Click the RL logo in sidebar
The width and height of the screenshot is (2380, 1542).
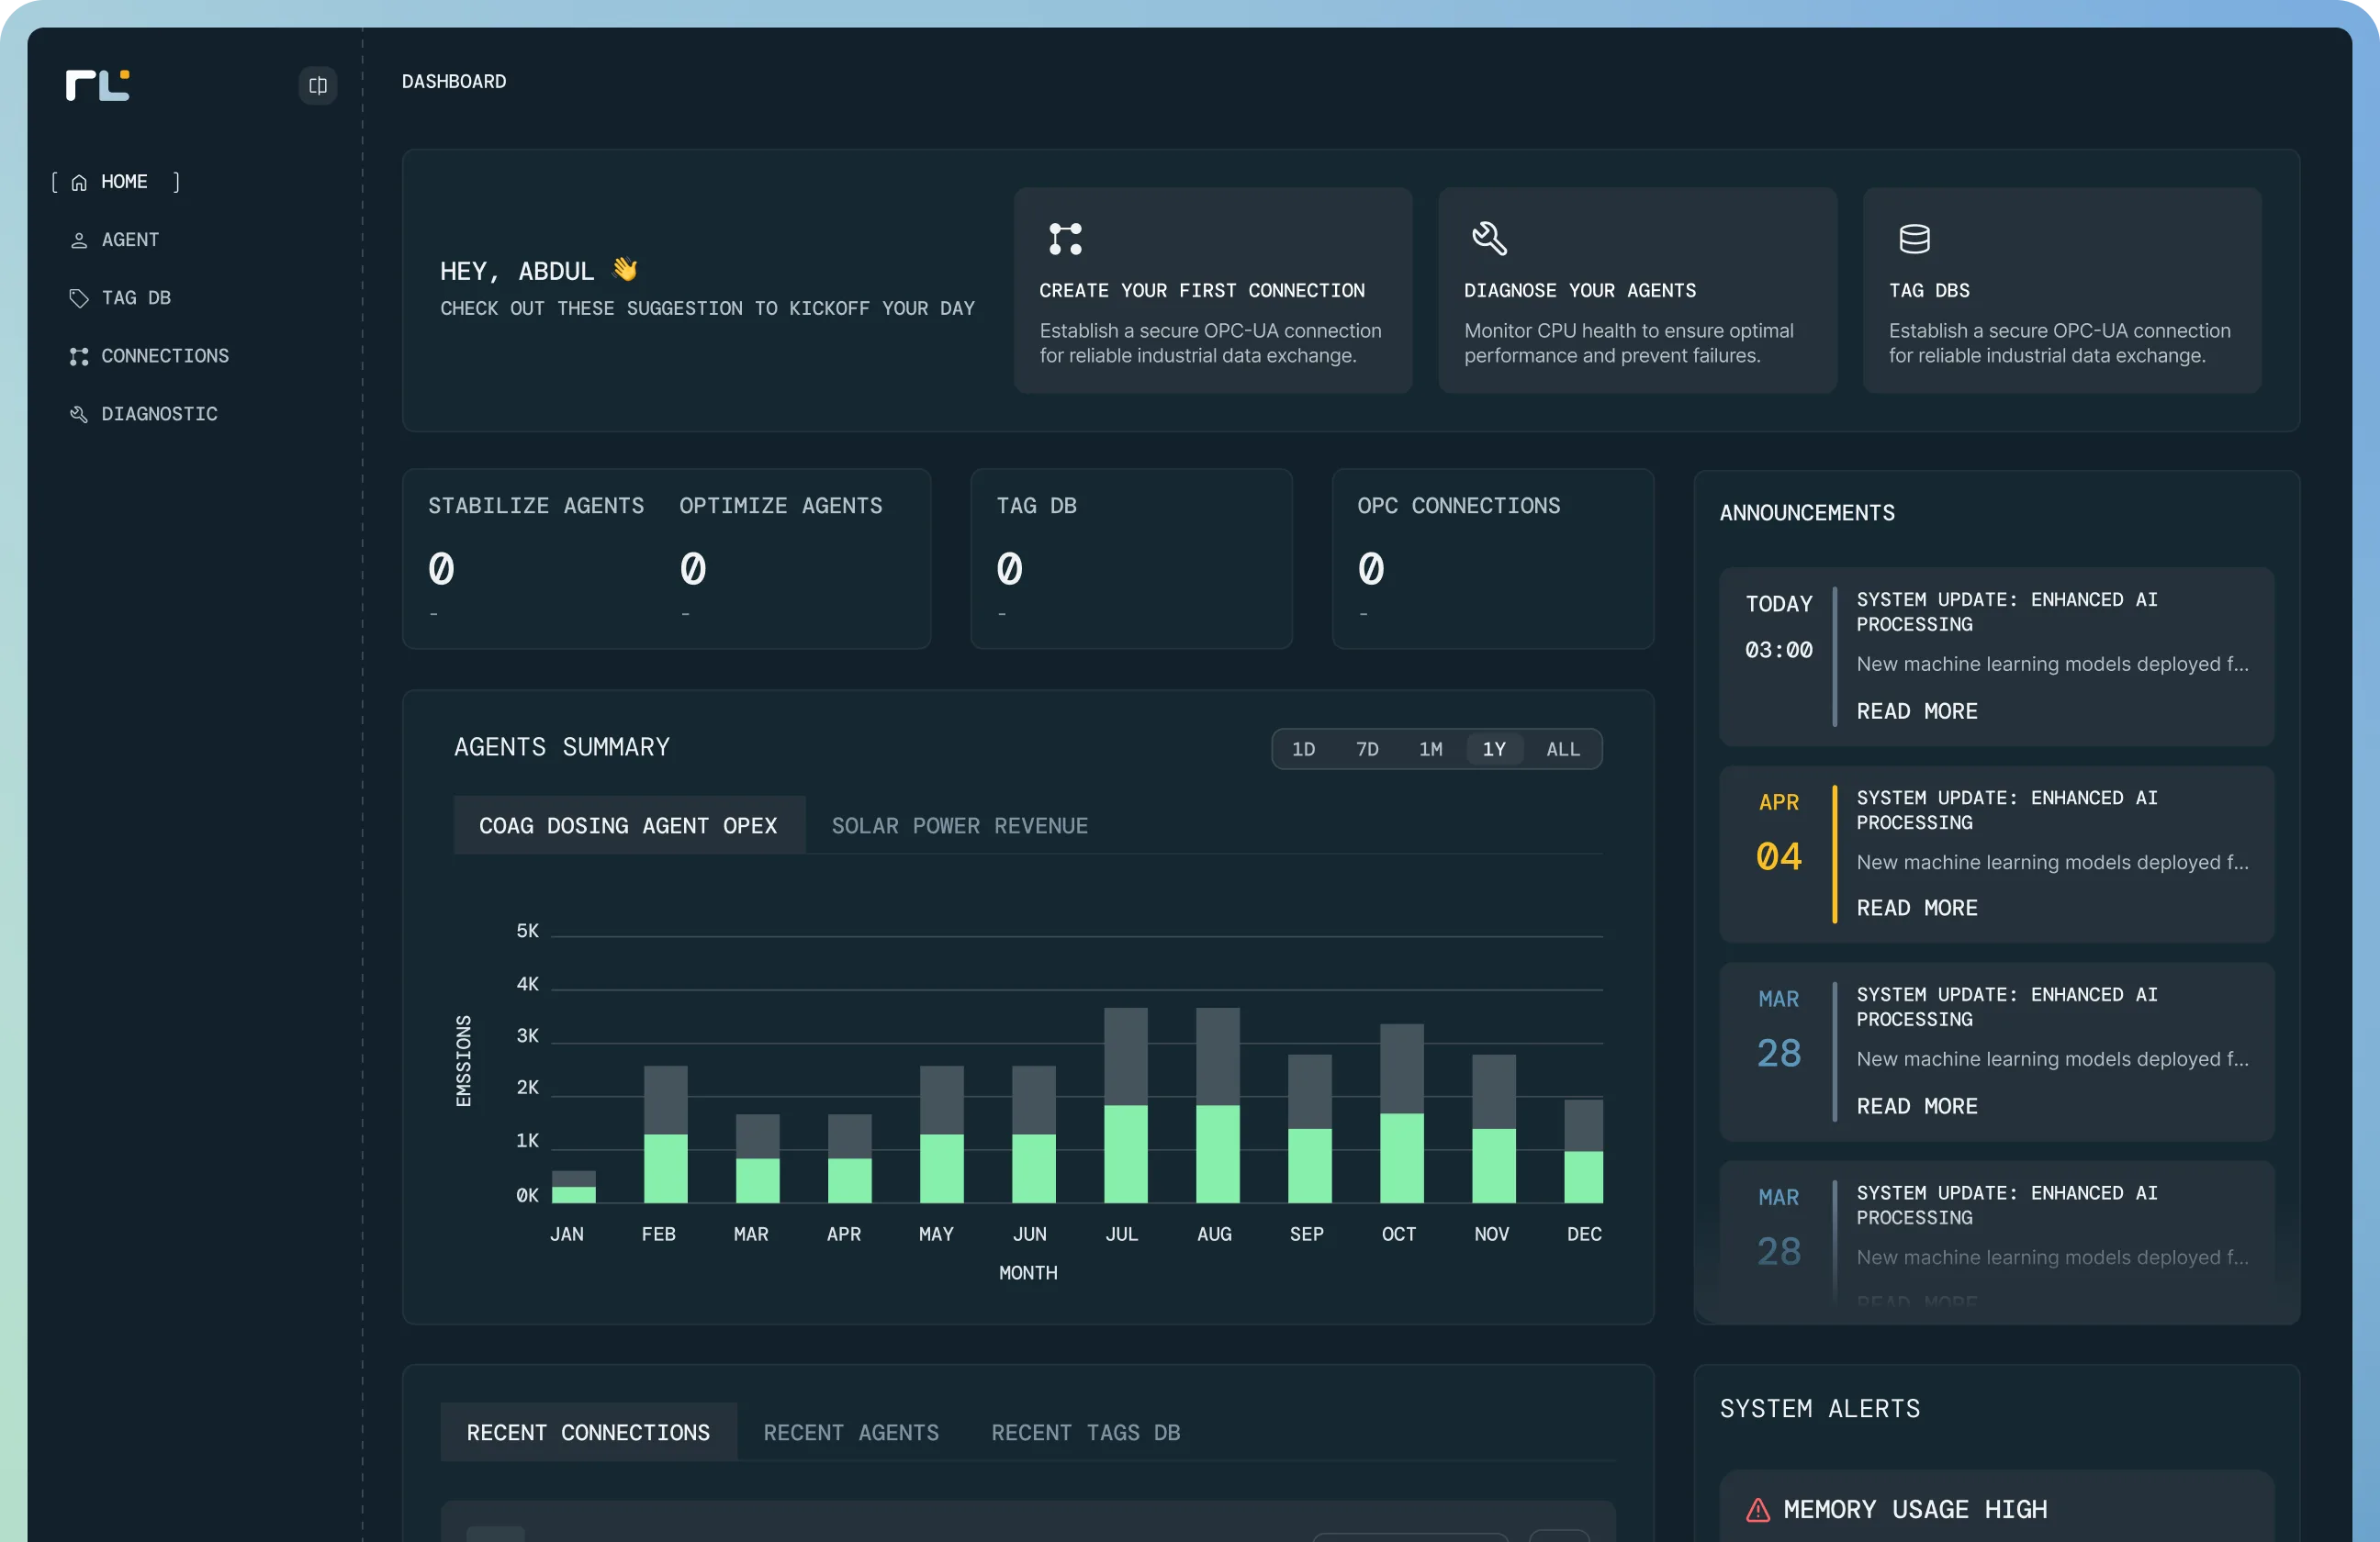pos(97,85)
